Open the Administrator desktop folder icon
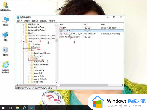Image resolution: width=147 pixels, height=110 pixels. point(6,6)
